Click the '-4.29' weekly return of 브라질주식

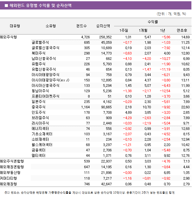tap(127, 118)
